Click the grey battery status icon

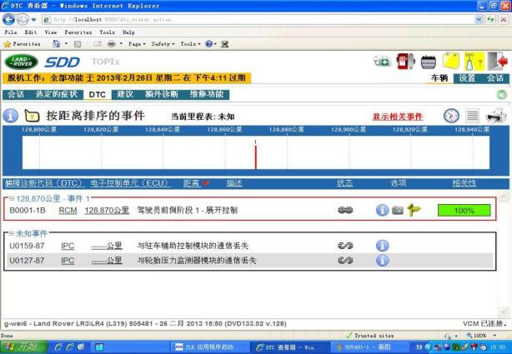point(429,62)
